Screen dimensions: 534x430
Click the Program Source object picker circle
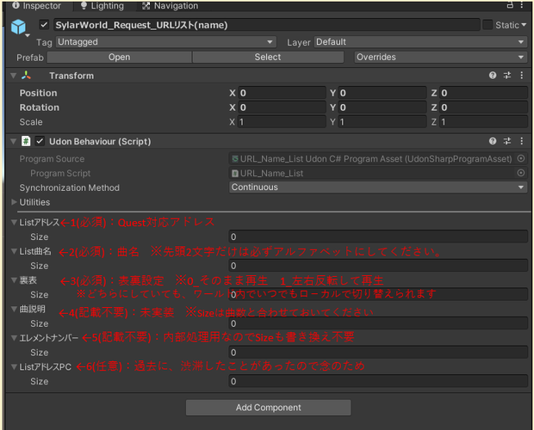point(521,158)
